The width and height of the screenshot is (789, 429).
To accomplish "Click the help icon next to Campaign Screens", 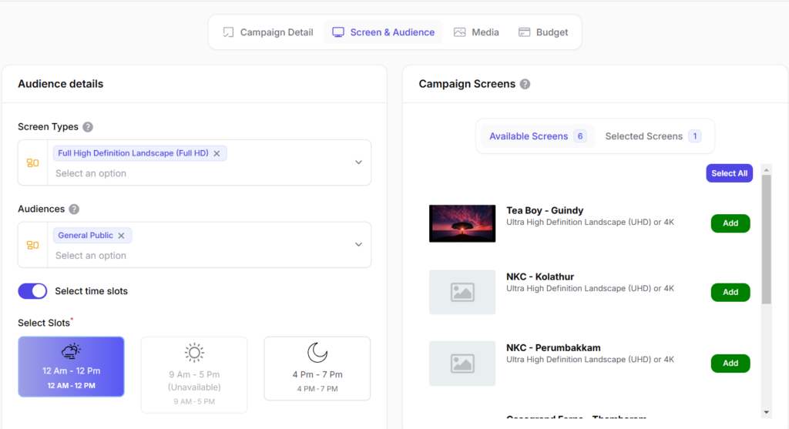I will tap(525, 84).
